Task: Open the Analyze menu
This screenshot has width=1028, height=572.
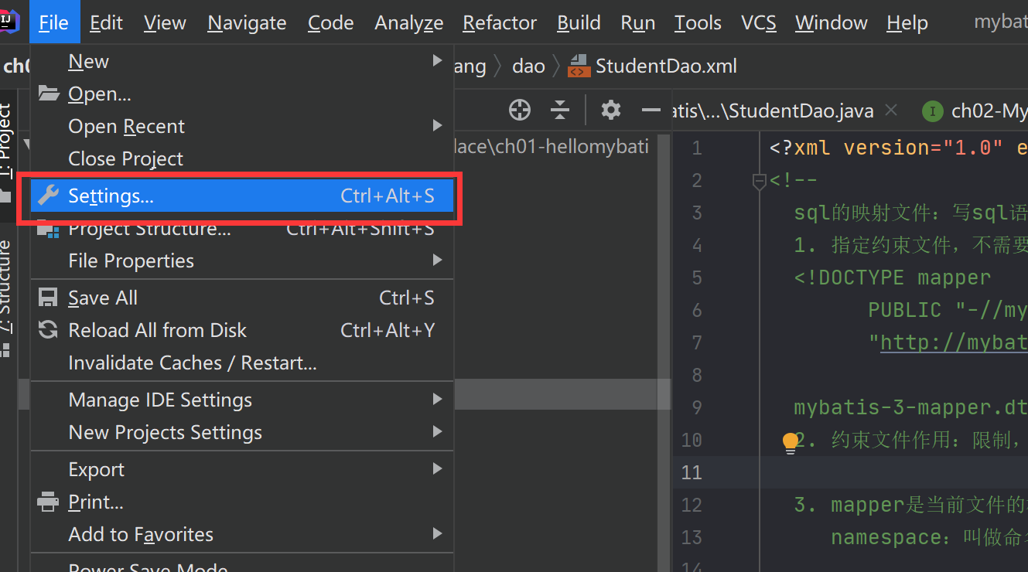Action: pos(409,23)
